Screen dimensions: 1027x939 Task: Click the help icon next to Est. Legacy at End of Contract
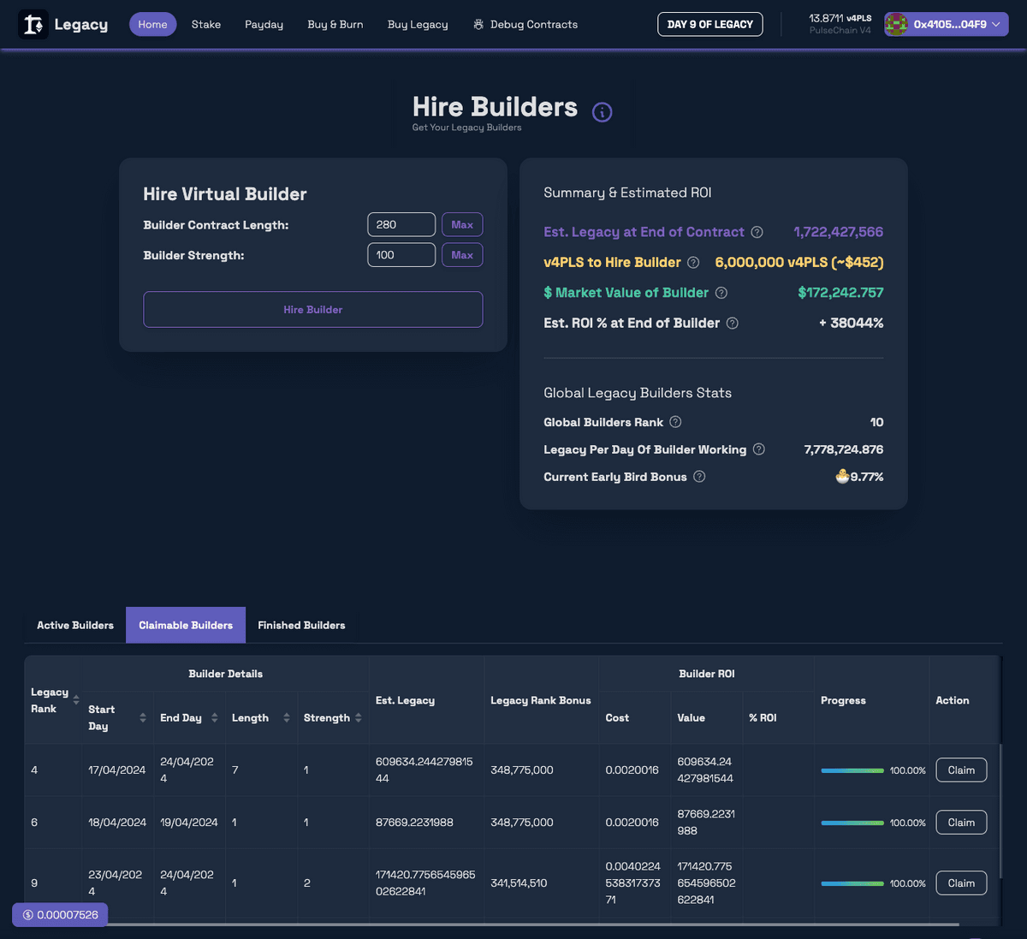(757, 232)
